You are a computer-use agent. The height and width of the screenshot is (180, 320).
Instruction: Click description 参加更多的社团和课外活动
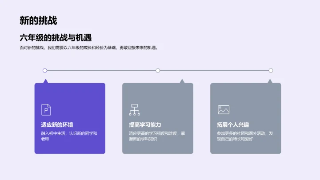click(245, 136)
